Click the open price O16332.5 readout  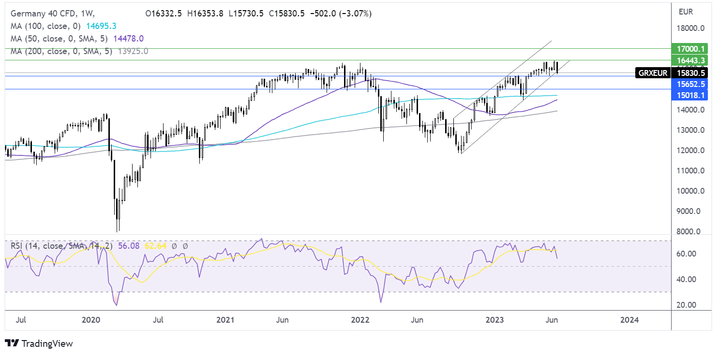(164, 14)
